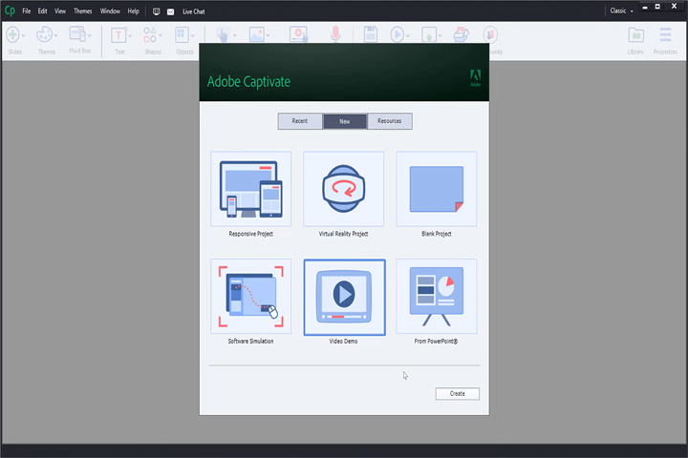Image resolution: width=688 pixels, height=458 pixels.
Task: Click the Slides toolbar icon
Action: coord(12,34)
